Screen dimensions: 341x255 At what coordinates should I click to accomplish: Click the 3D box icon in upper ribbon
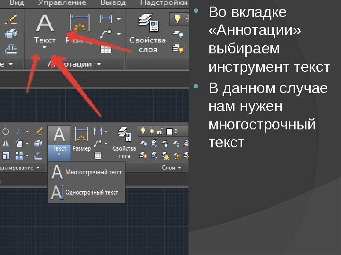[x=11, y=34]
